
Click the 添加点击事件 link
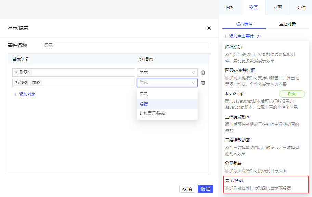[x=241, y=36]
